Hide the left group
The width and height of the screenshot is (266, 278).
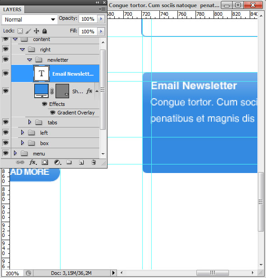(6, 132)
